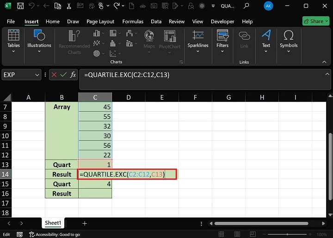
Task: Open the View tab
Action: coord(197,21)
